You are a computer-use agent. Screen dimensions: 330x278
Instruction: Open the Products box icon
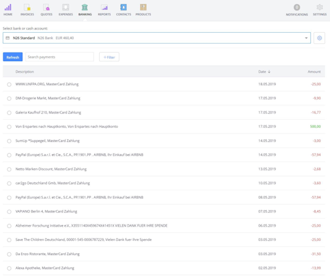click(143, 7)
